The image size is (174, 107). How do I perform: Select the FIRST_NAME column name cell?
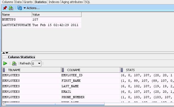tap(91, 81)
